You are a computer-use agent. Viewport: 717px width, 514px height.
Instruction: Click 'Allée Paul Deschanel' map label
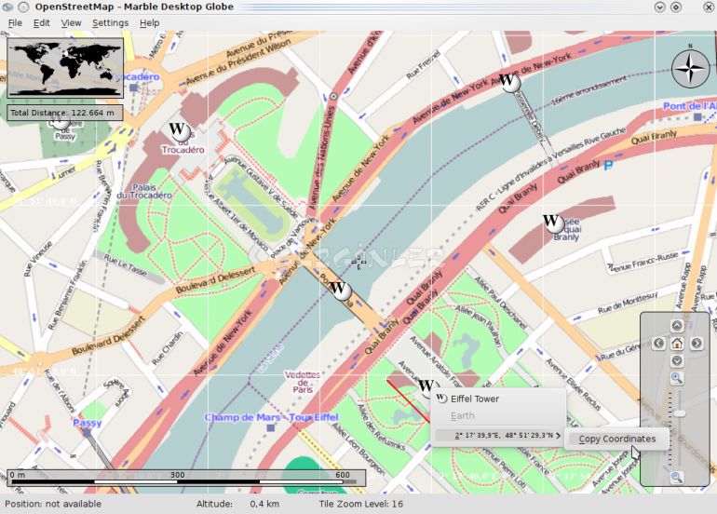[500, 303]
